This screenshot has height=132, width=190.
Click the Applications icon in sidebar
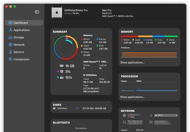11,30
